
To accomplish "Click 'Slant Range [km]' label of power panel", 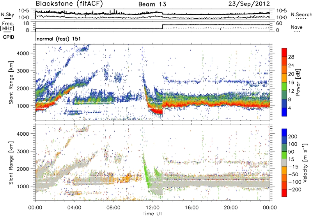I will click(x=11, y=82).
